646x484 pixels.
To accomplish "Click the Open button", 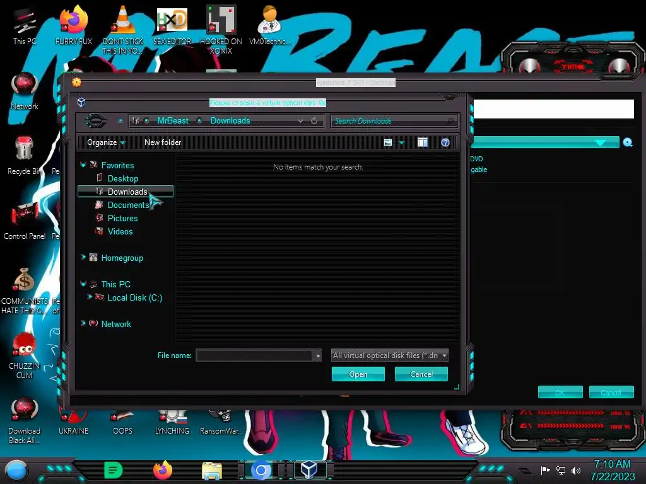I will coord(358,374).
